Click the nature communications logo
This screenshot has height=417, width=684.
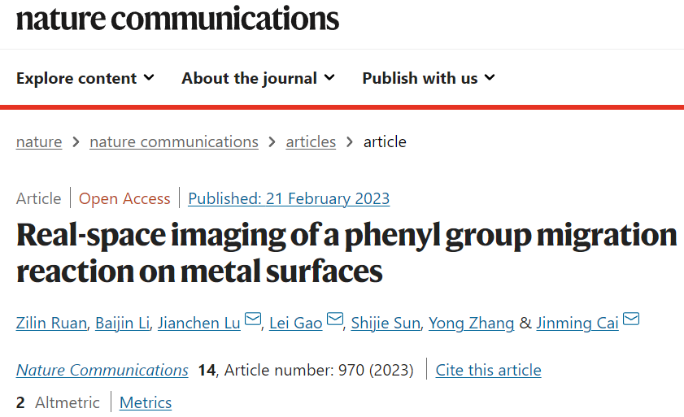tap(177, 18)
